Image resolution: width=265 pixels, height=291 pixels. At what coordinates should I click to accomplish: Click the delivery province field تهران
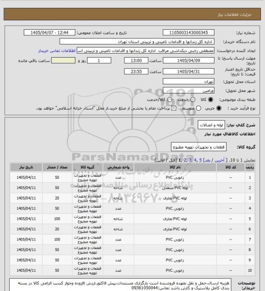point(189,81)
